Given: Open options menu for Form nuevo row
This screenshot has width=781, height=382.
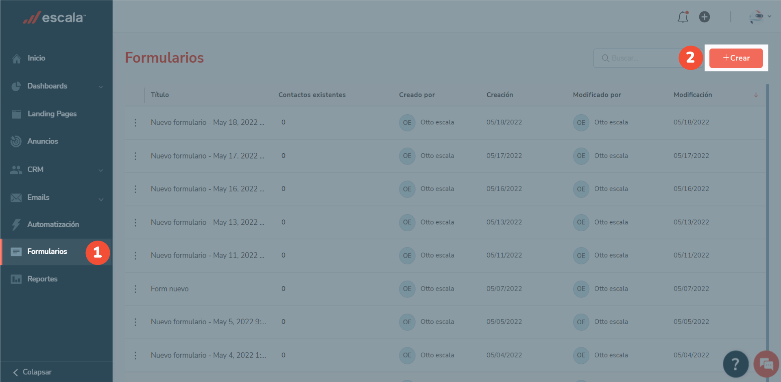Looking at the screenshot, I should coord(135,289).
